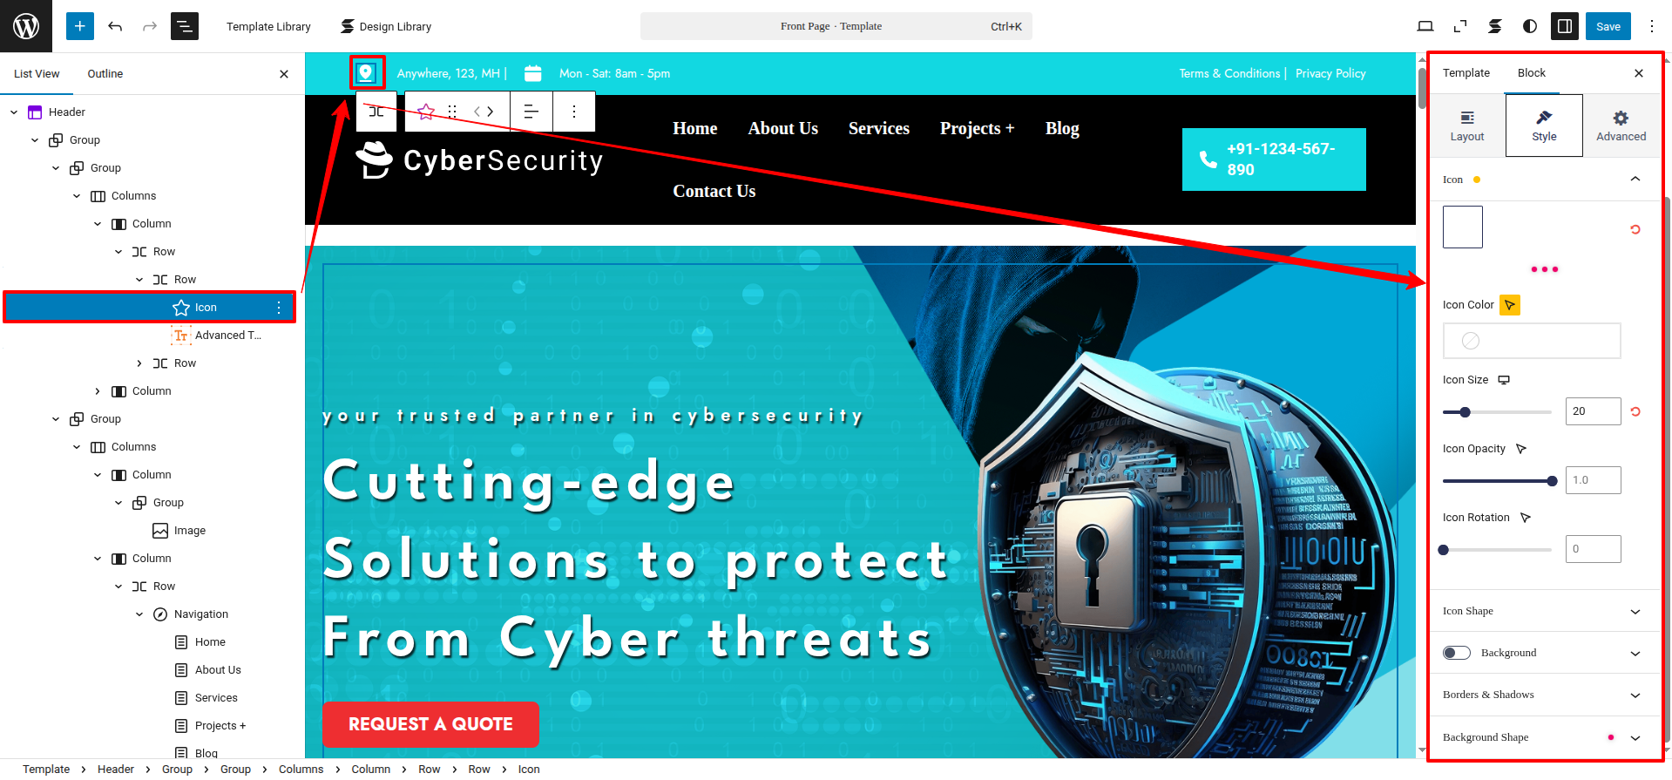This screenshot has width=1672, height=780.
Task: Click the undo arrow icon
Action: click(x=115, y=26)
